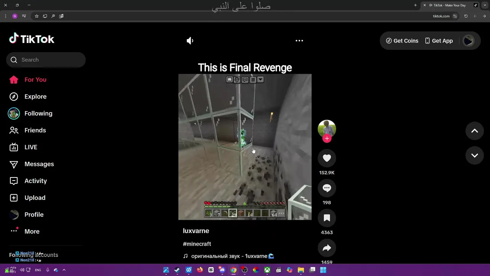Click the '4363' saves count

(x=327, y=232)
